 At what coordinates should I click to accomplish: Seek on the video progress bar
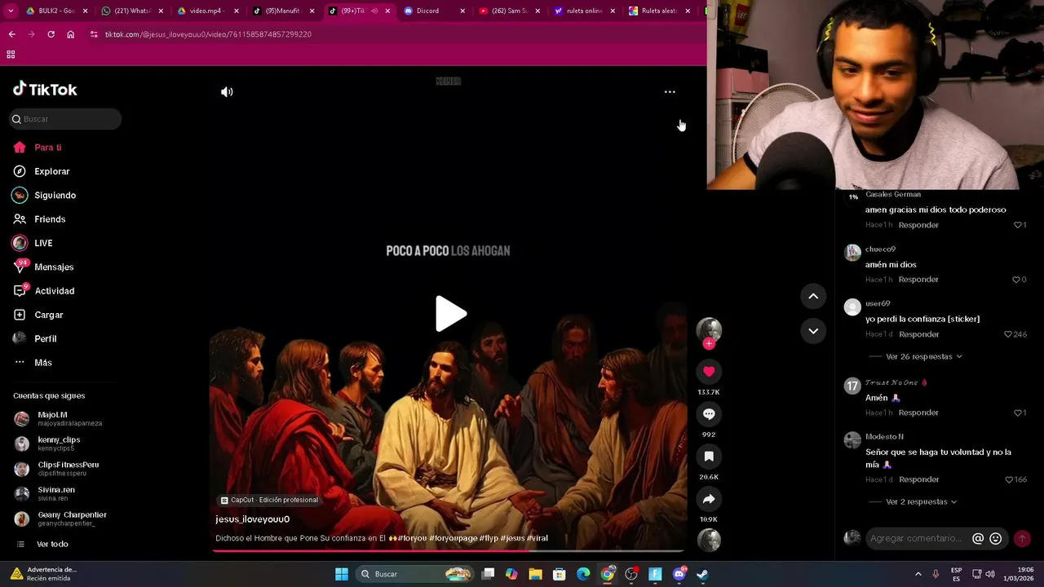coord(448,551)
